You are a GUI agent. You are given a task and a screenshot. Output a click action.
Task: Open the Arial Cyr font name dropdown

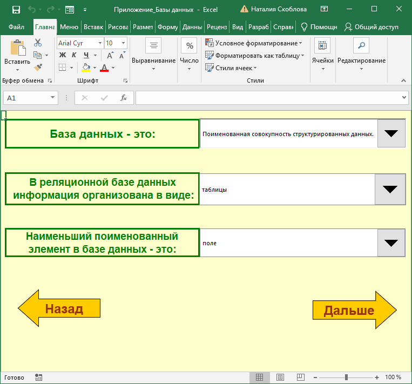[x=100, y=43]
